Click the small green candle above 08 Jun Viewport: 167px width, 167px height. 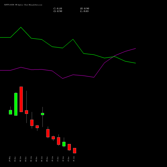click(42, 114)
